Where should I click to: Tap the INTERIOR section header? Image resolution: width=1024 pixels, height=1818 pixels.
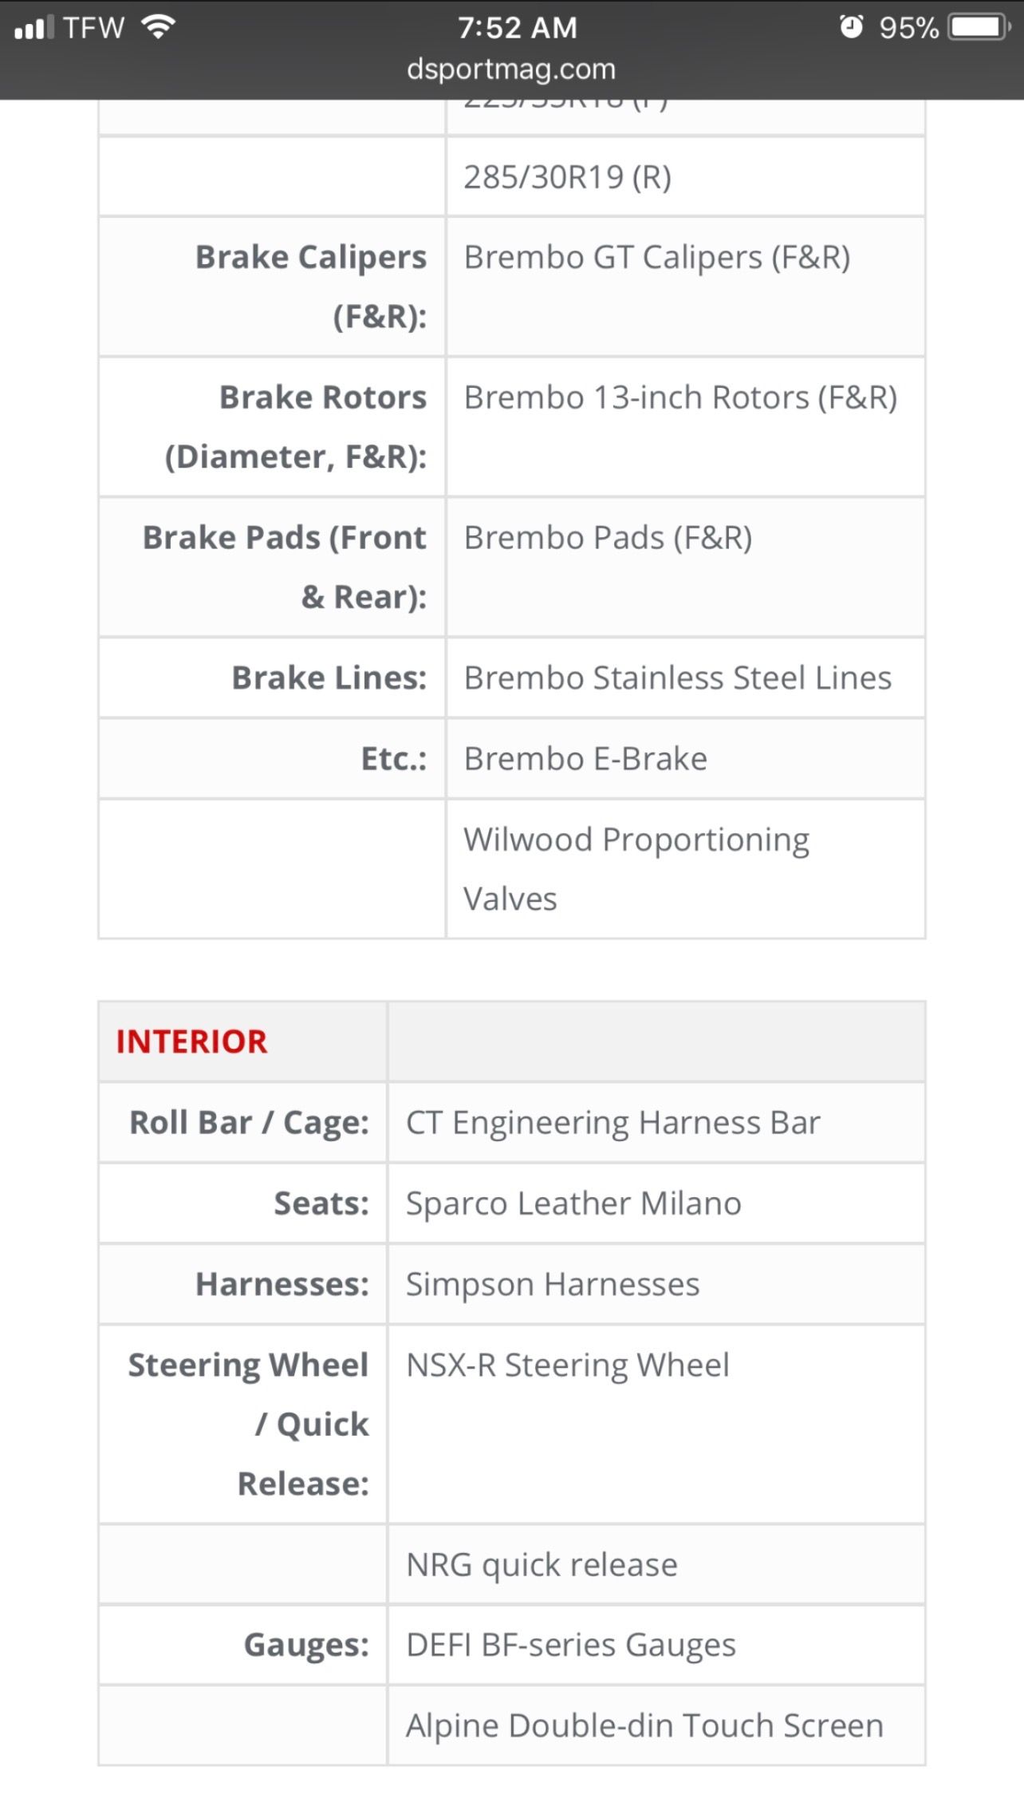[191, 1041]
